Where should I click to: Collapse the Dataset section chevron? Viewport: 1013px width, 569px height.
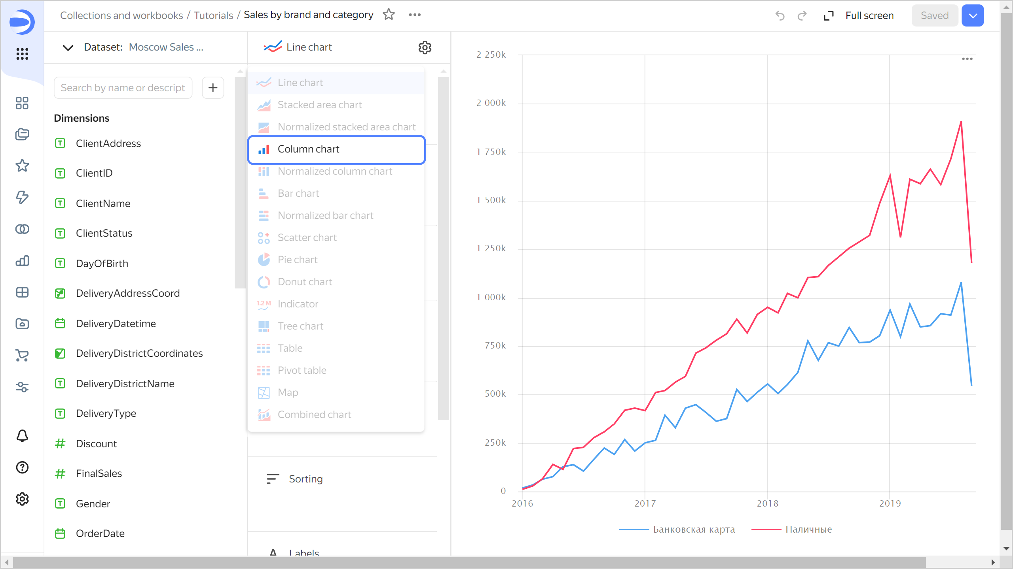click(x=68, y=47)
